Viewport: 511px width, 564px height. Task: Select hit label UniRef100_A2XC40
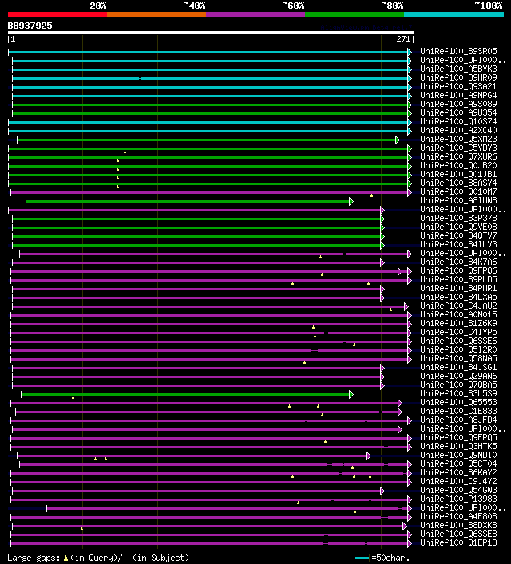tap(458, 130)
